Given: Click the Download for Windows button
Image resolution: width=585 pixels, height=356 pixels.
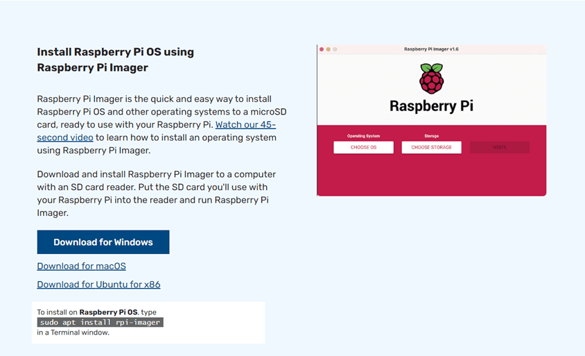Looking at the screenshot, I should click(x=103, y=242).
